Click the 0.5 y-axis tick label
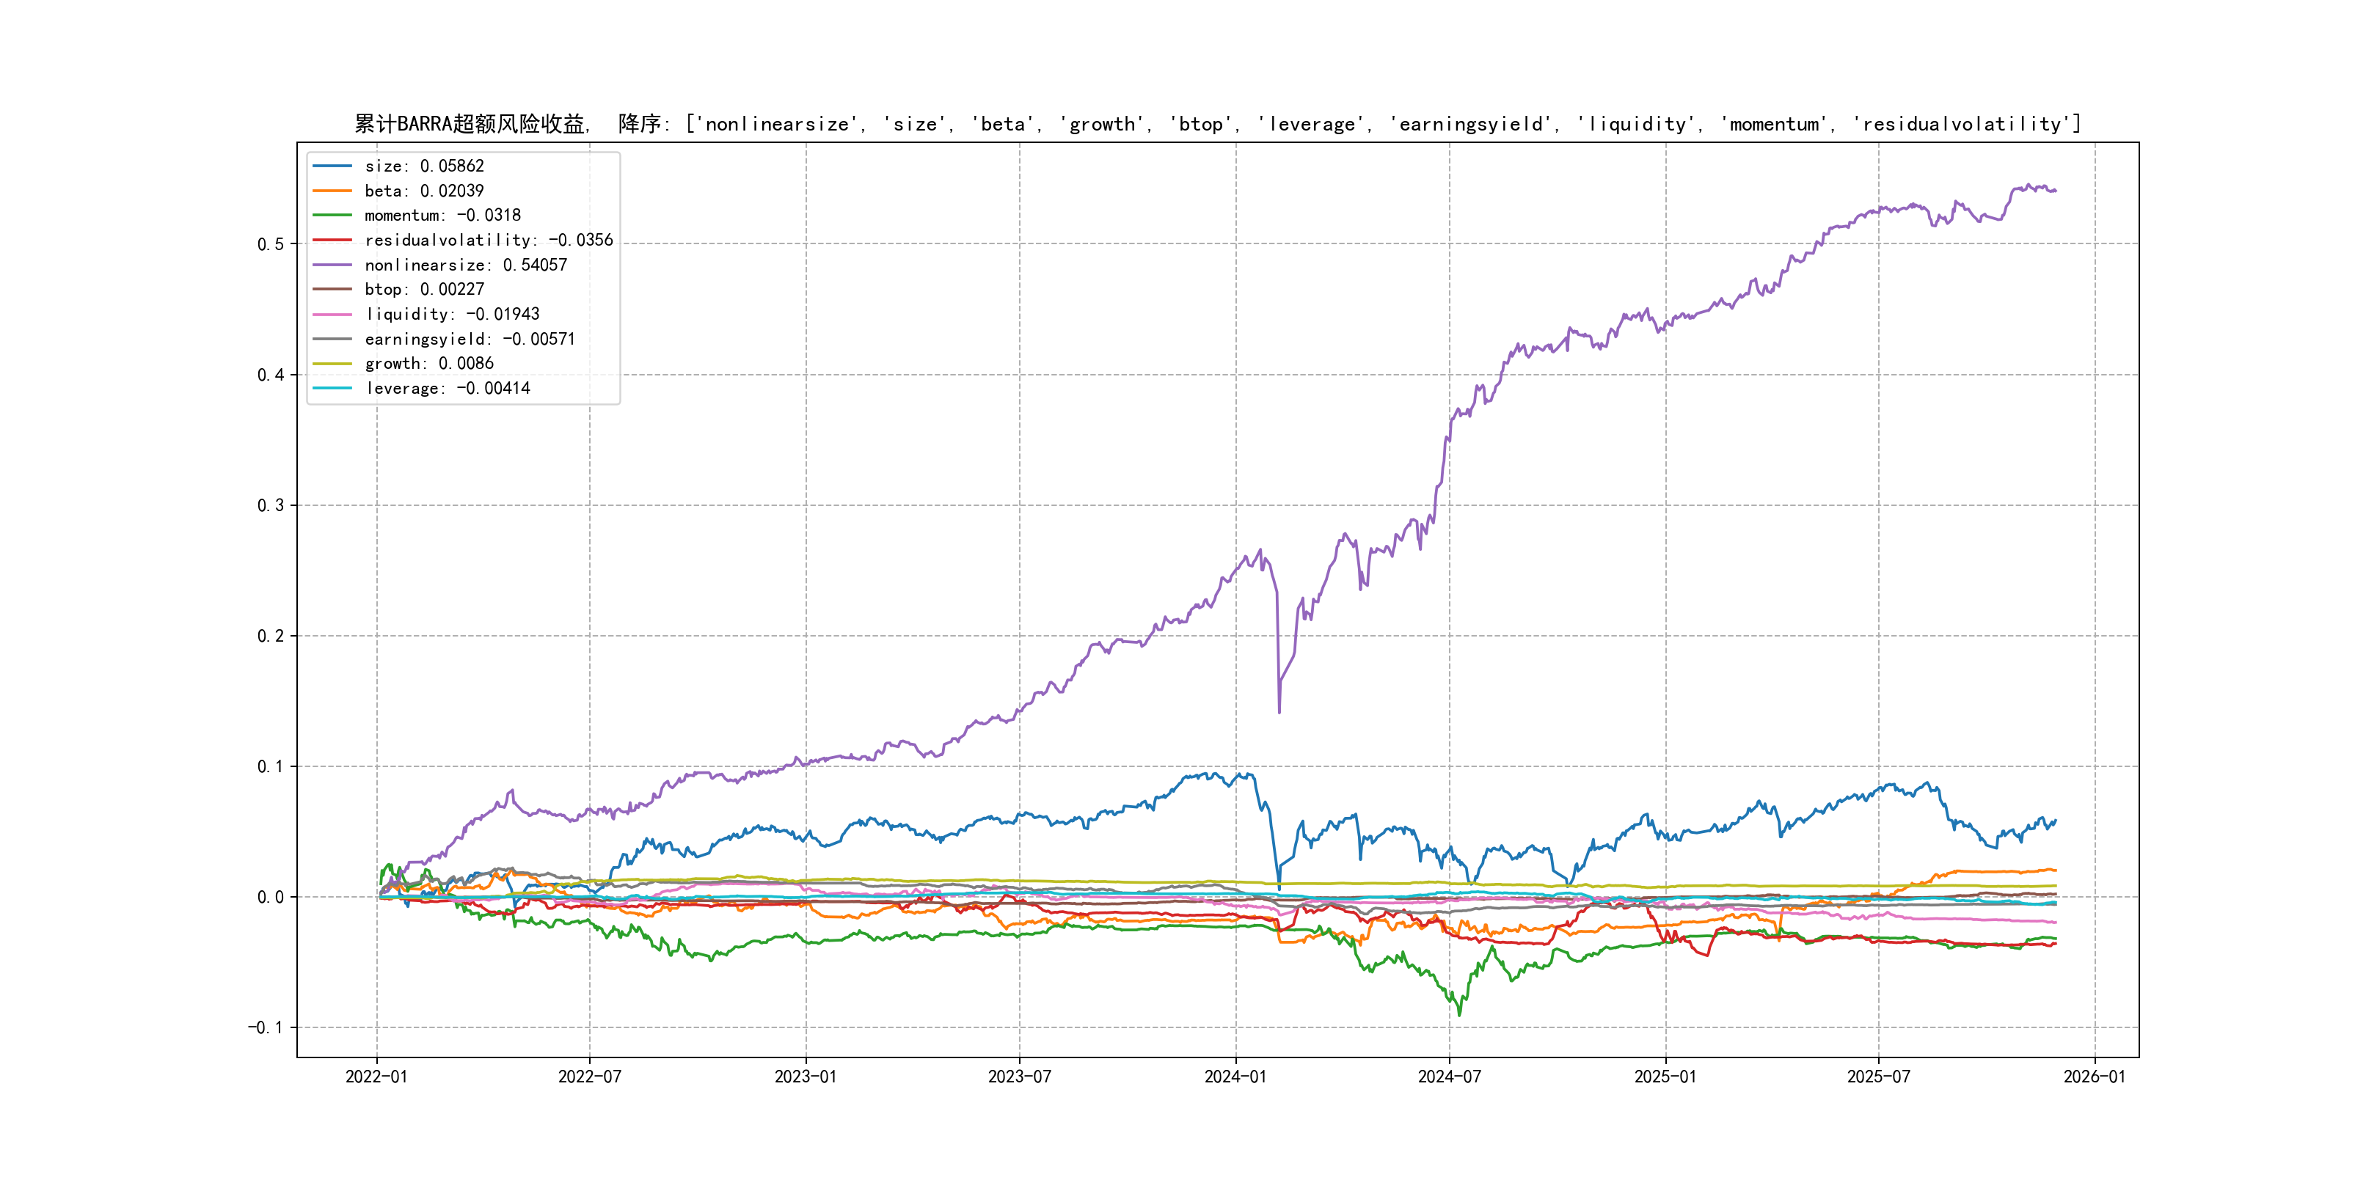Screen dimensions: 2377x1188 [x=271, y=244]
